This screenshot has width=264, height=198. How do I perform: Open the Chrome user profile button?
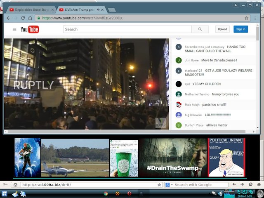[x=236, y=5]
